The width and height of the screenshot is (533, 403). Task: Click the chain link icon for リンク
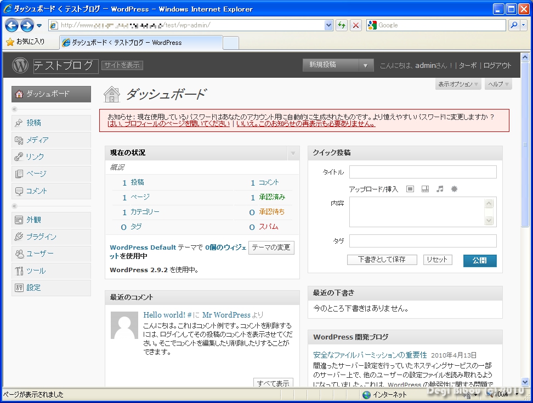click(19, 157)
